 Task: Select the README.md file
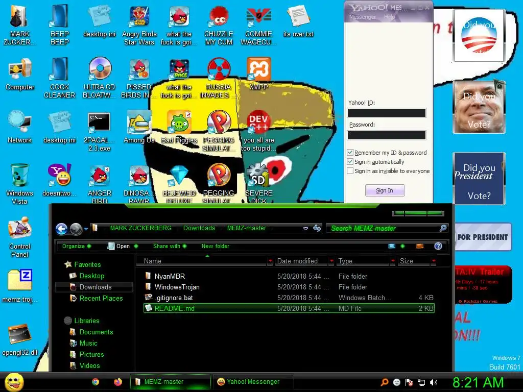pos(289,308)
